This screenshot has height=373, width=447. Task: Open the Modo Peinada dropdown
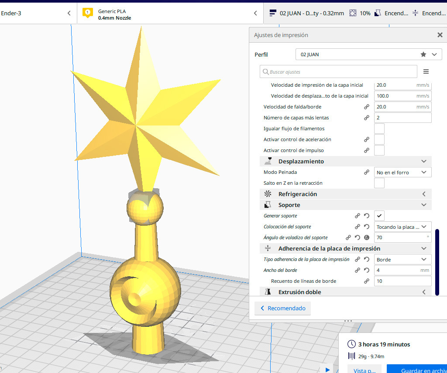pos(402,172)
